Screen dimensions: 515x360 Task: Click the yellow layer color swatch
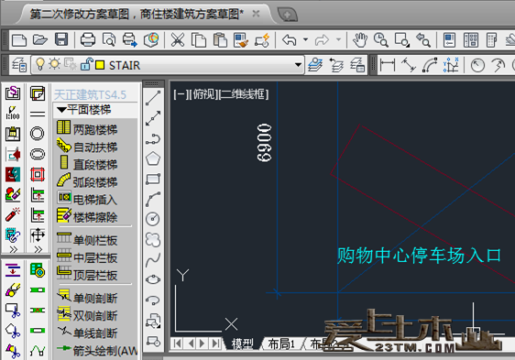pyautogui.click(x=100, y=65)
